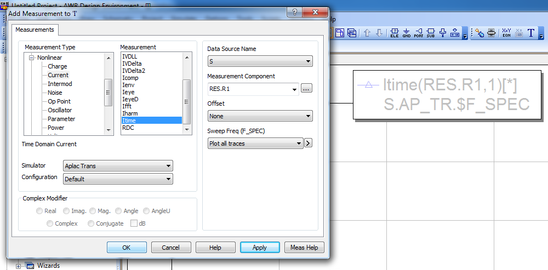Image resolution: width=548 pixels, height=270 pixels.
Task: Select Op Point measurement type
Action: click(59, 101)
